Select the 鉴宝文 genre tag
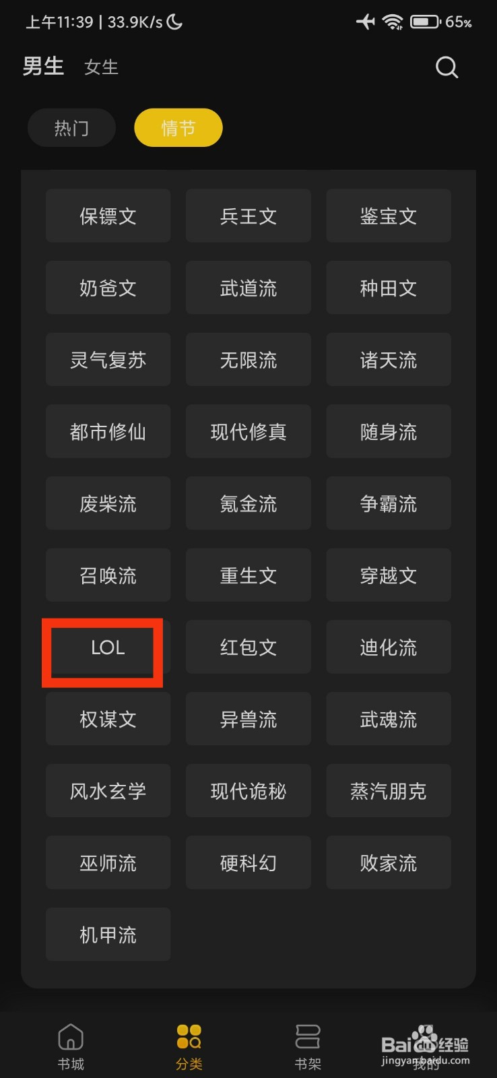 [x=389, y=216]
